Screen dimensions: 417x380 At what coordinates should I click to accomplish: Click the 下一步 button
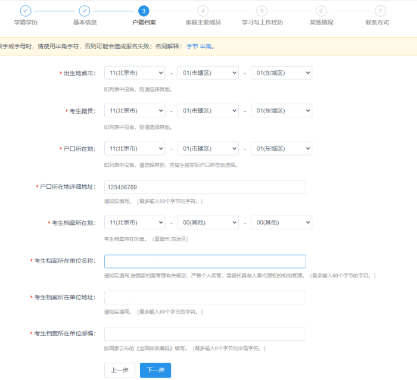click(155, 370)
